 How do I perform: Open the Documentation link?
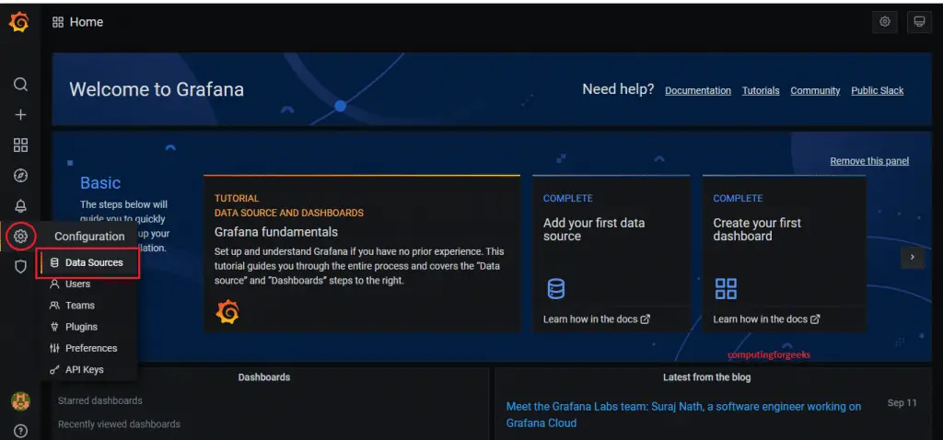click(698, 91)
